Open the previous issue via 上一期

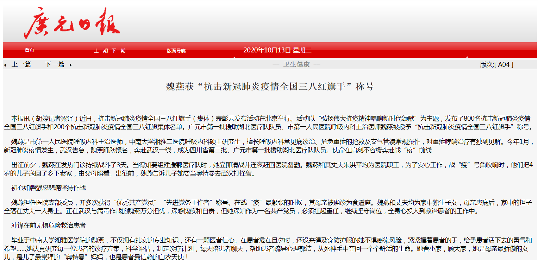click(x=101, y=51)
